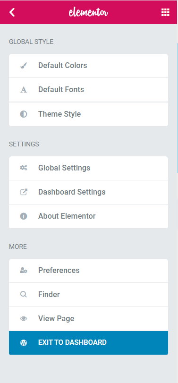The image size is (178, 383).
Task: Click the eye View Page icon
Action: tap(24, 318)
